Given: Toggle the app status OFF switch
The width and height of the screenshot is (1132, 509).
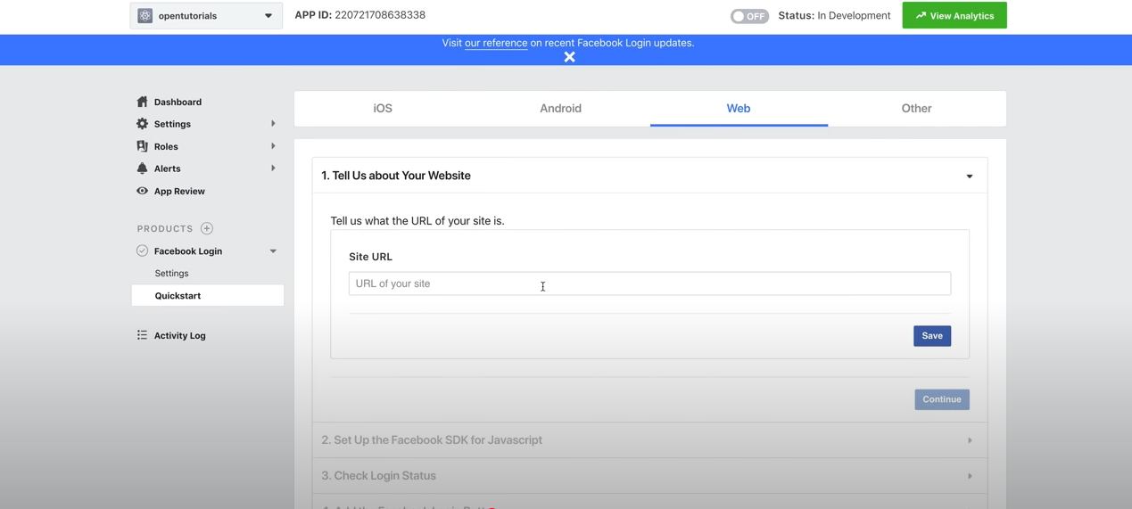Looking at the screenshot, I should click(749, 16).
